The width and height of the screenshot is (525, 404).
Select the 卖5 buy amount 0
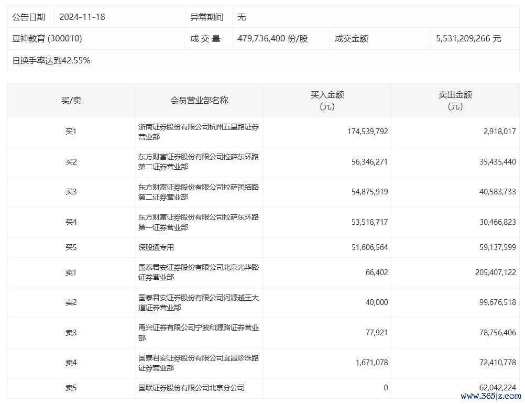click(x=386, y=388)
